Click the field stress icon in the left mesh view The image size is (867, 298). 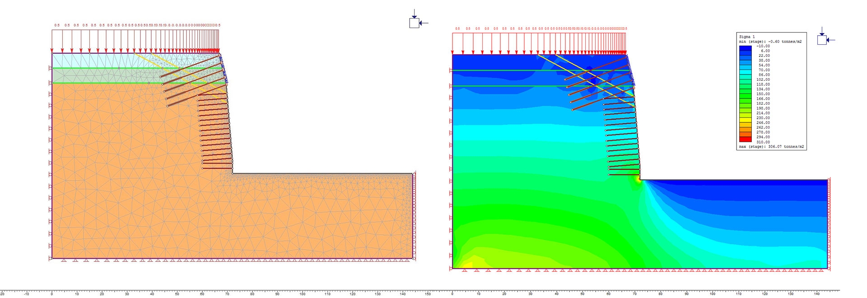[415, 23]
